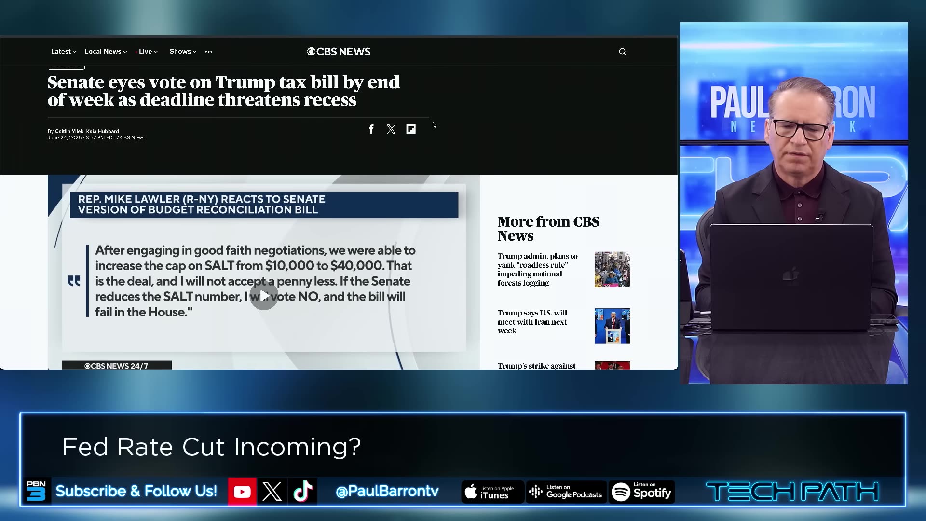
Task: Click the search magnifier icon
Action: click(x=622, y=52)
